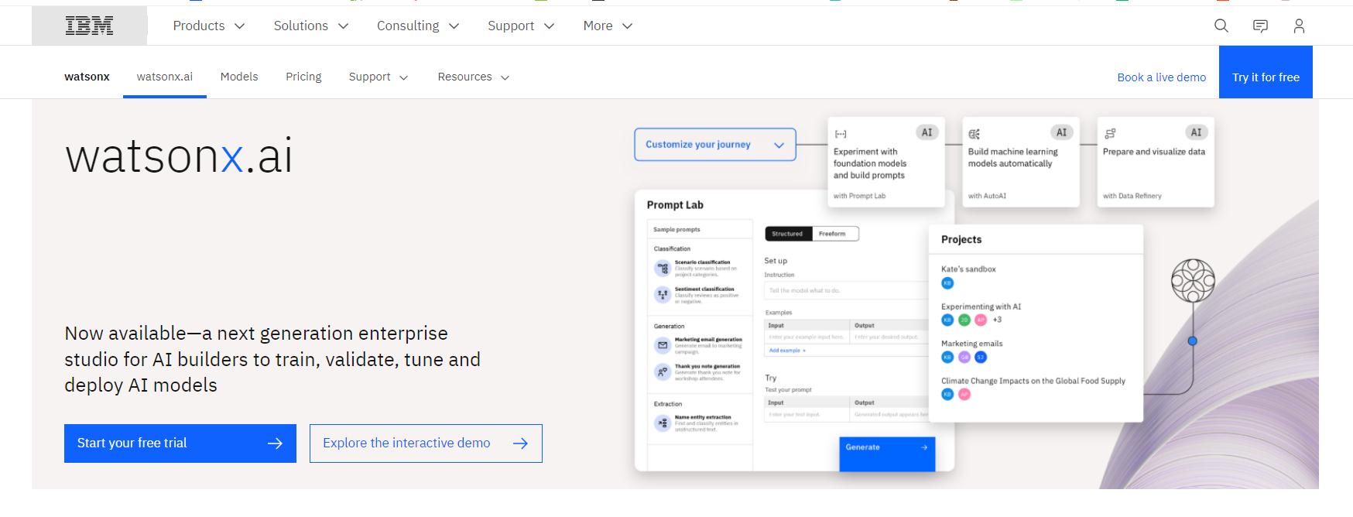
Task: Click the circular pattern emblem icon
Action: pyautogui.click(x=1193, y=280)
